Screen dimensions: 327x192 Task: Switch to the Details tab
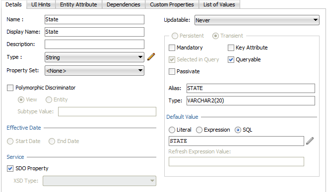13,4
